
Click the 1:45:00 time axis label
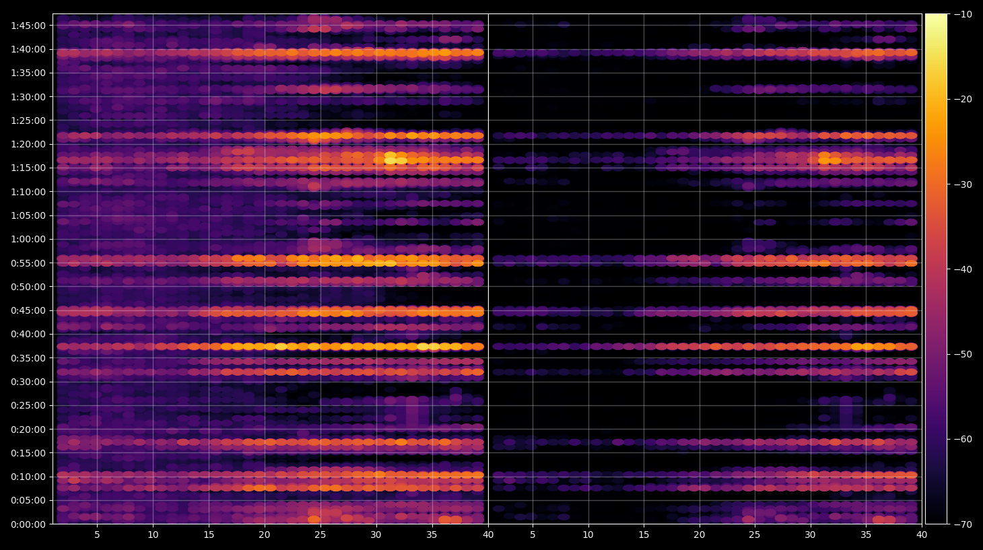click(x=28, y=26)
